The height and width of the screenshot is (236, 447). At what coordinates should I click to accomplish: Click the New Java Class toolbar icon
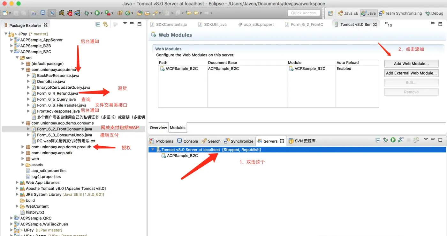coord(128,13)
